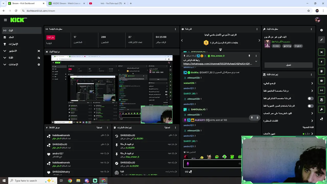
Task: Pin the ALB3ZR1 chat message
Action: 252,118
